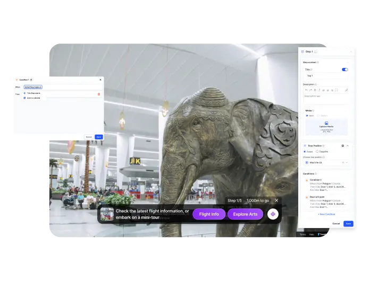Toggle the Title switch in Step panel
This screenshot has height=297, width=370.
[345, 69]
